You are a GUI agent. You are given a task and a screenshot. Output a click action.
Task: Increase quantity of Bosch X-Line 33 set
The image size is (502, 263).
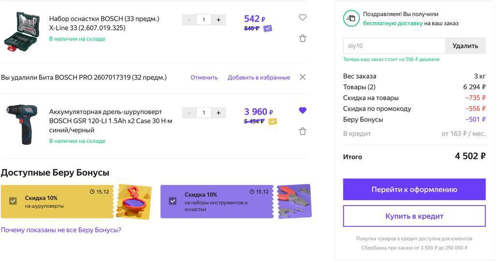click(219, 20)
